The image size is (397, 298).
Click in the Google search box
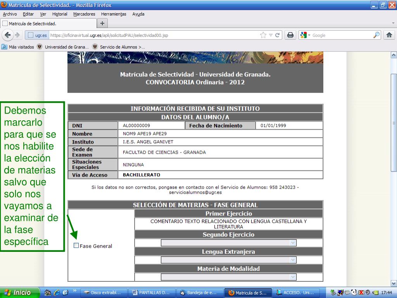pos(342,35)
